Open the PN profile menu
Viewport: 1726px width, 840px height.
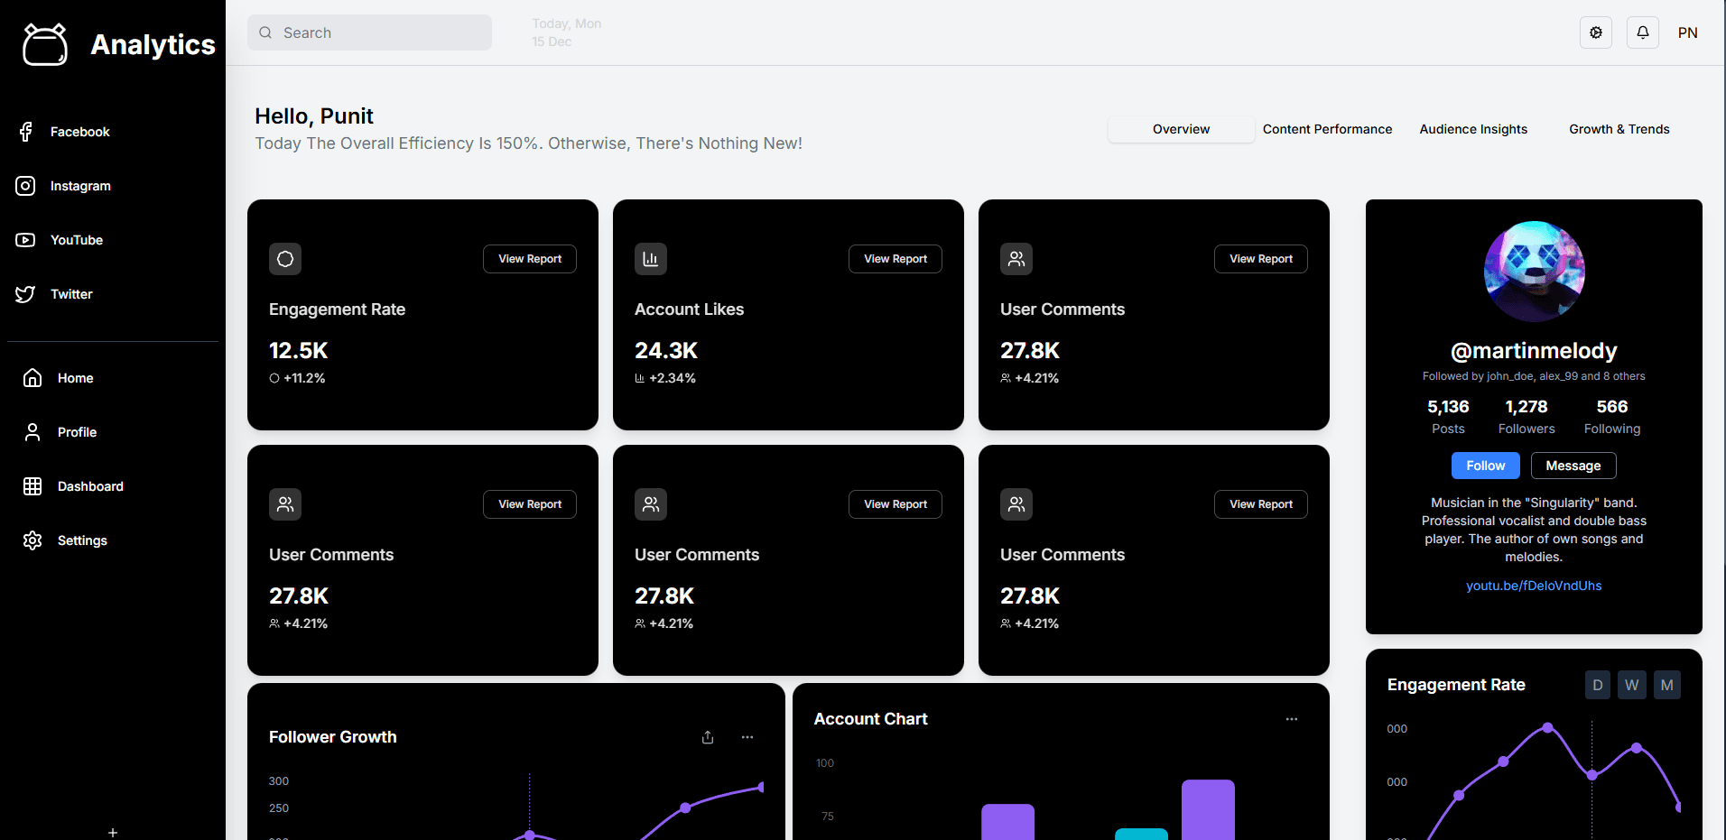(x=1687, y=32)
